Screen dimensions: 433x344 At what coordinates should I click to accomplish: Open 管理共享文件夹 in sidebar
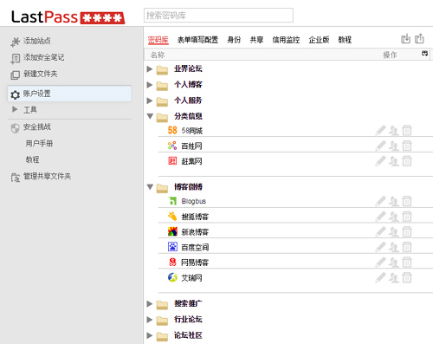[x=47, y=176]
